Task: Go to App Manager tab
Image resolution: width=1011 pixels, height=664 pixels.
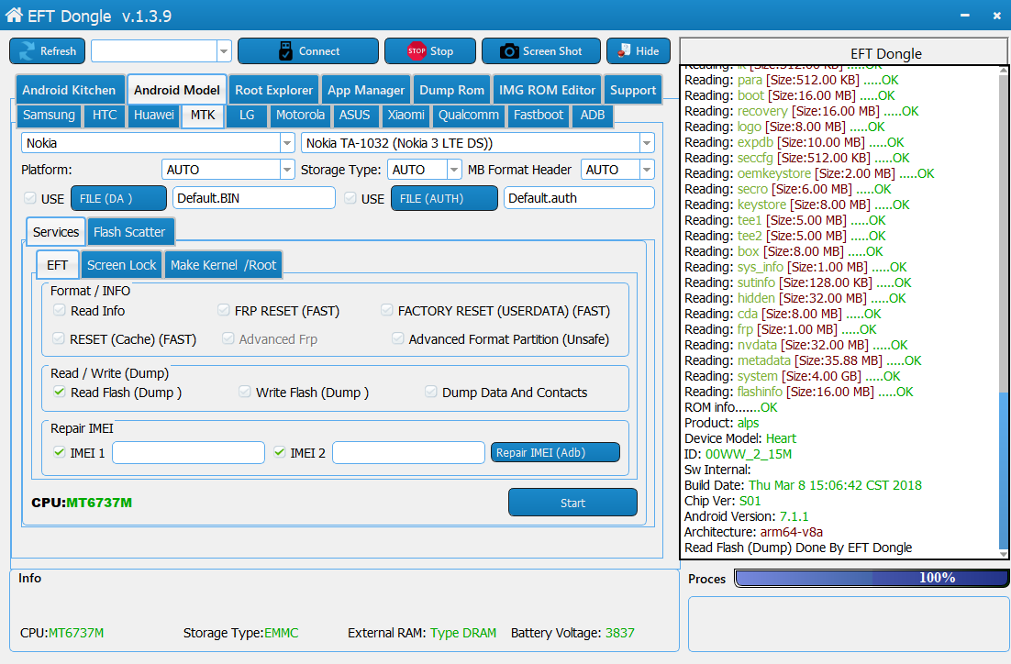Action: 365,90
